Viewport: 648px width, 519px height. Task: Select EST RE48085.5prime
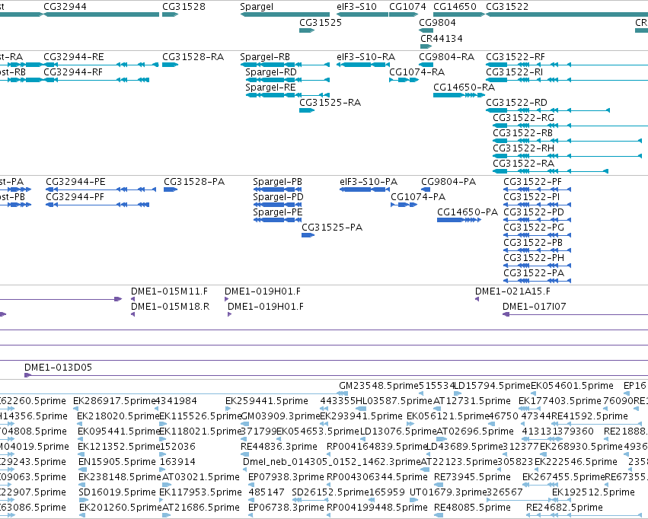(472, 507)
